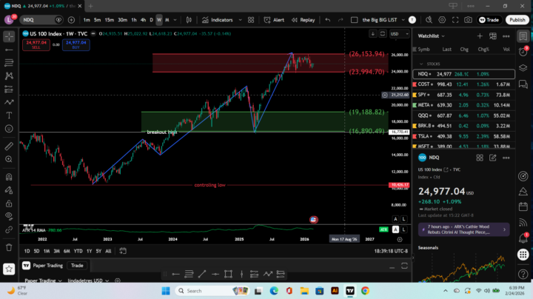Select the trash can remove-drawings tool
Screen dimensions: 533x299
click(x=9, y=247)
